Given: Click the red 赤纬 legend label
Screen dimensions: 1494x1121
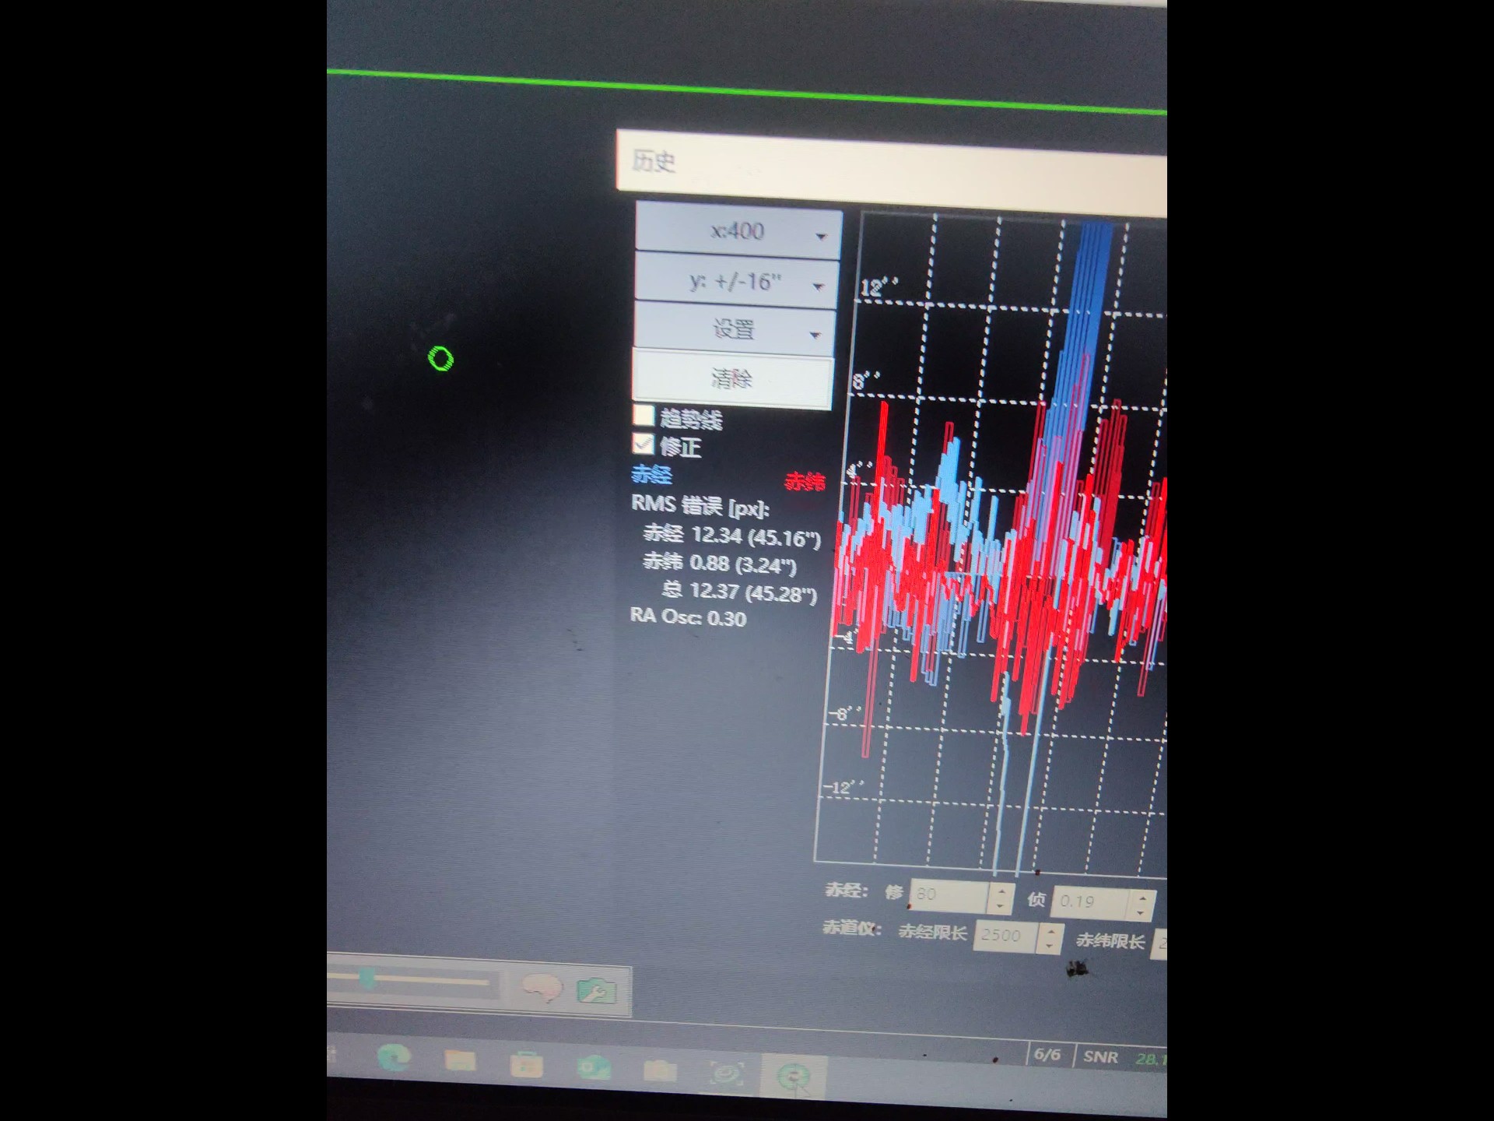Looking at the screenshot, I should [805, 482].
